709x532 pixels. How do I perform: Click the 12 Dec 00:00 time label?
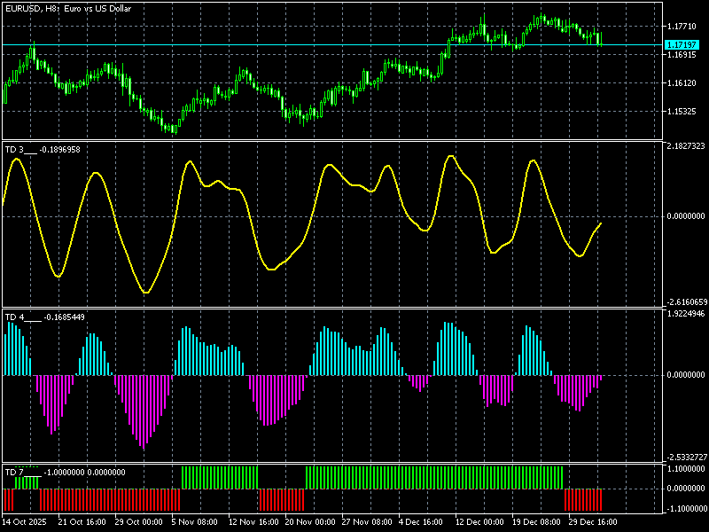click(479, 521)
